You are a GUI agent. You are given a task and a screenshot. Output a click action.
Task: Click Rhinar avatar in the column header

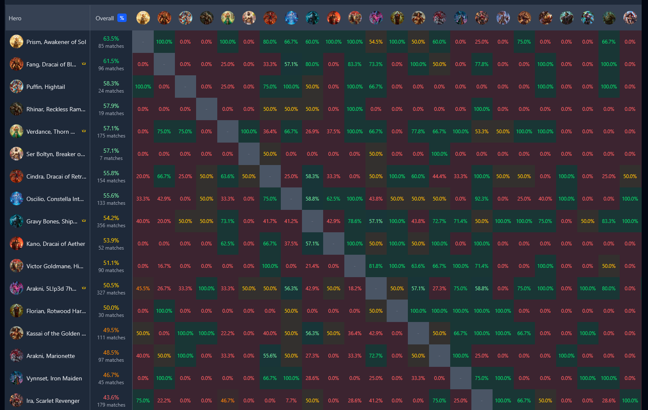point(207,18)
